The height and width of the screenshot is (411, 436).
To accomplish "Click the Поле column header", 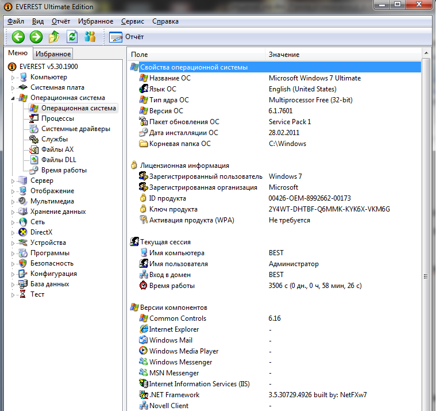I will click(196, 55).
